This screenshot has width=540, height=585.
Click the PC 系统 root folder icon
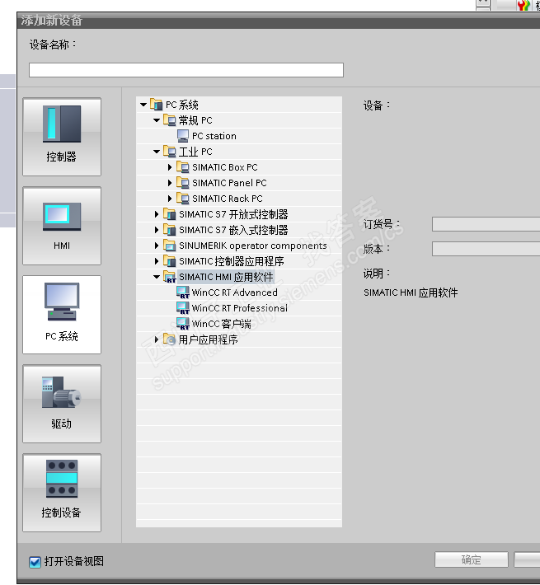157,105
